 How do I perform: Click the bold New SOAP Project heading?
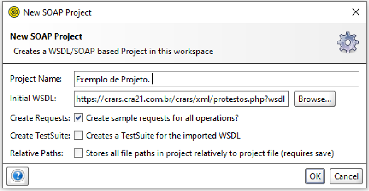coord(46,36)
